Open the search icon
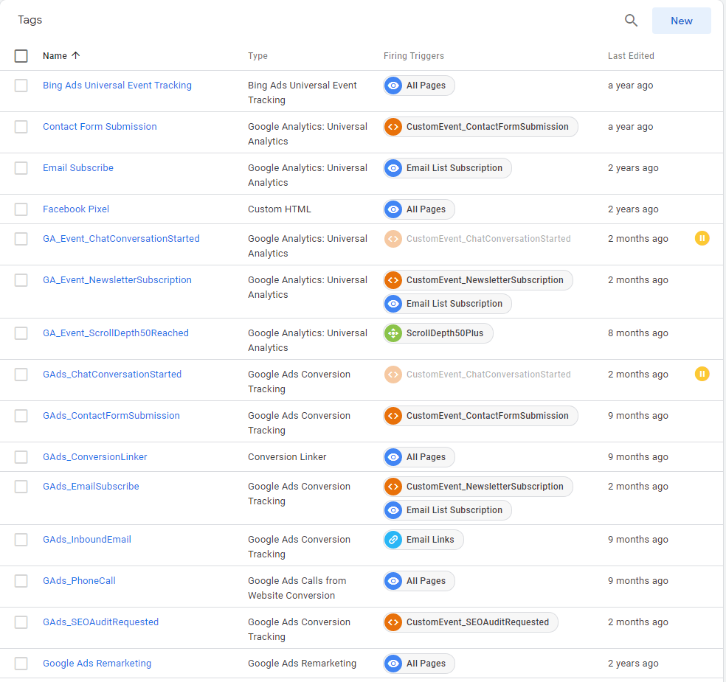Viewport: 726px width, 682px height. 631,20
